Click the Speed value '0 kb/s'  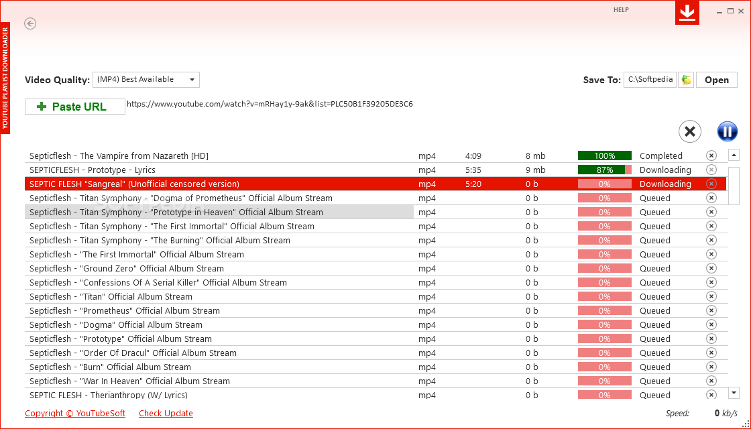[726, 413]
